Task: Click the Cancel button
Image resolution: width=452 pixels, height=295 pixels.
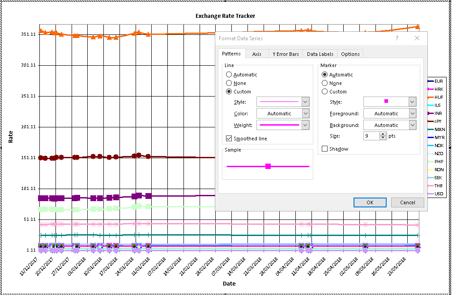Action: (x=407, y=202)
